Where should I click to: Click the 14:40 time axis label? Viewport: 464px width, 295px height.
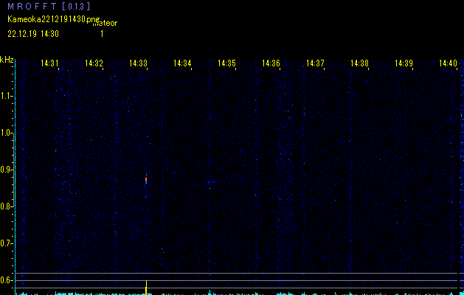click(448, 63)
